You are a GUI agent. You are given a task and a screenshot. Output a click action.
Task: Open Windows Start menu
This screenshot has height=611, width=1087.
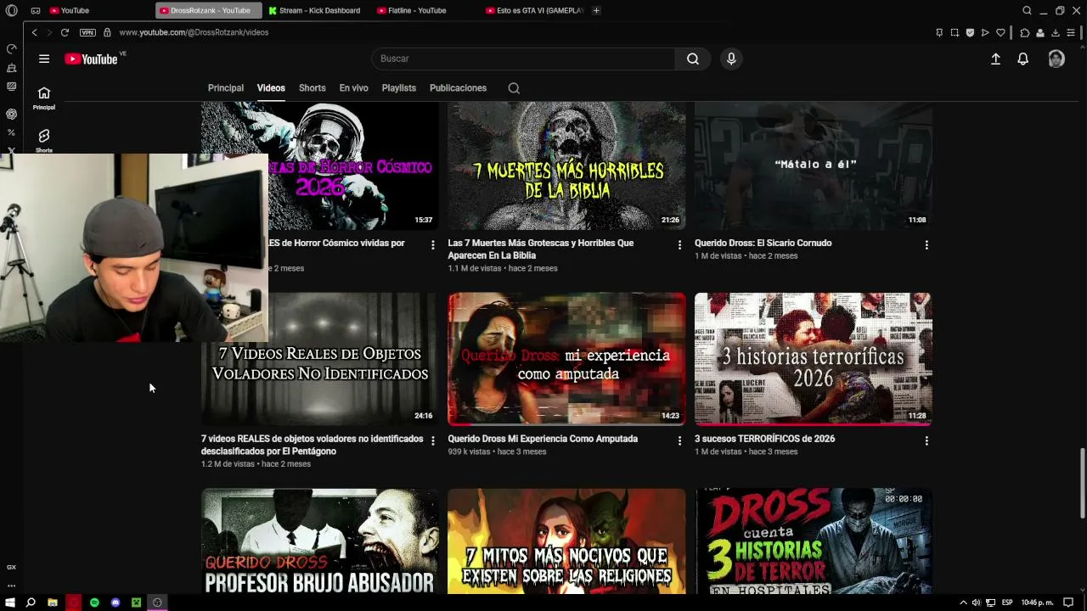pos(10,603)
